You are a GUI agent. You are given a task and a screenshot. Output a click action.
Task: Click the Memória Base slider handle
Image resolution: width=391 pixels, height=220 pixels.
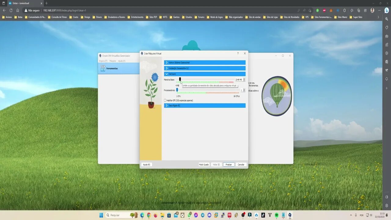180,79
